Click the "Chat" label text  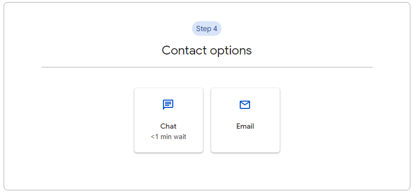click(168, 127)
